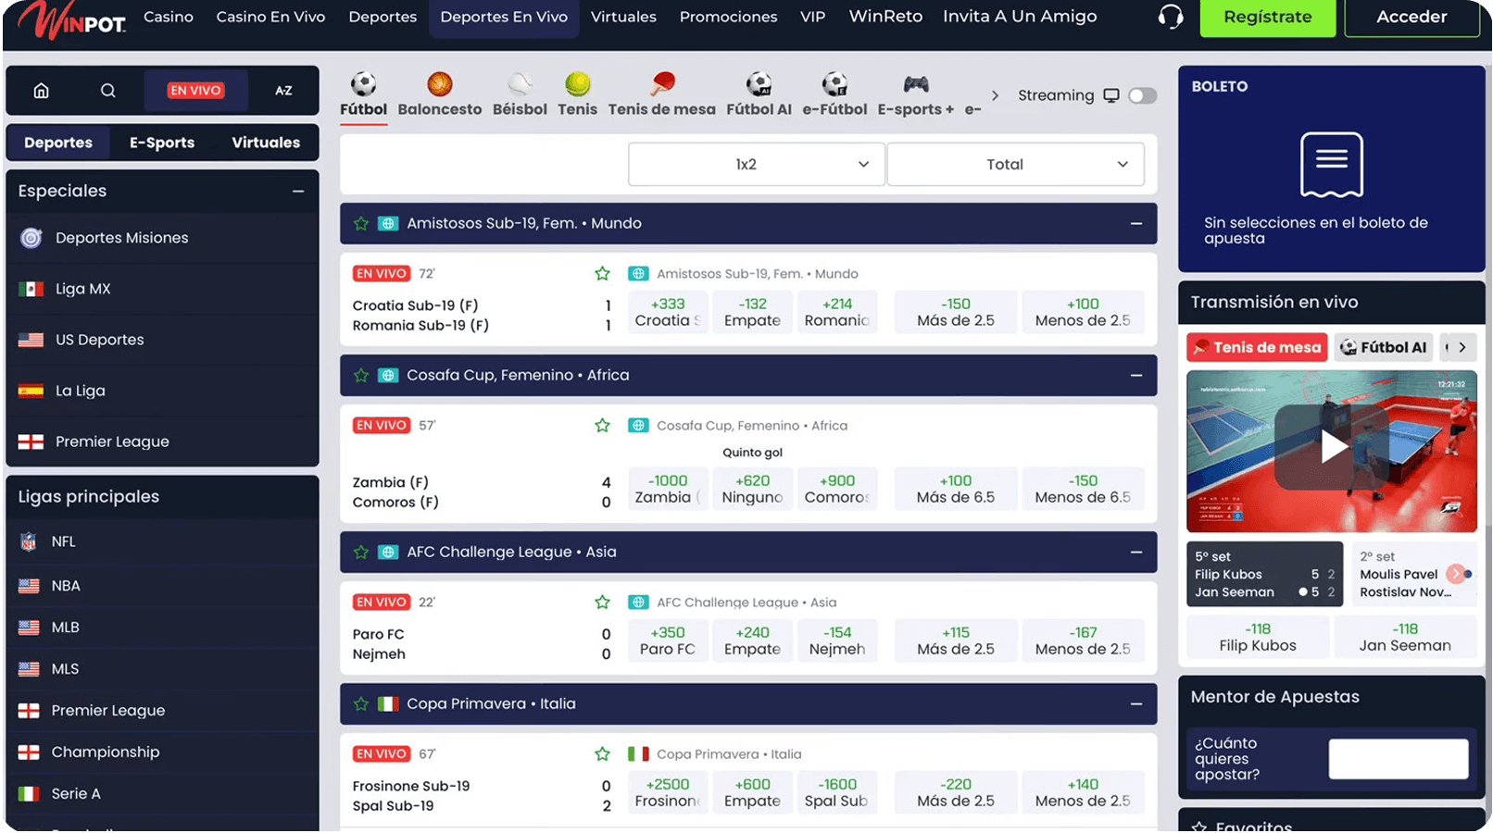Select the AZ sidebar tab
This screenshot has width=1493, height=833.
(x=283, y=91)
